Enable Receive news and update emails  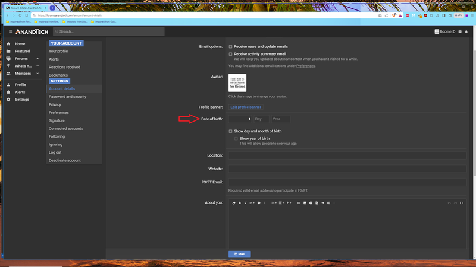click(x=230, y=47)
